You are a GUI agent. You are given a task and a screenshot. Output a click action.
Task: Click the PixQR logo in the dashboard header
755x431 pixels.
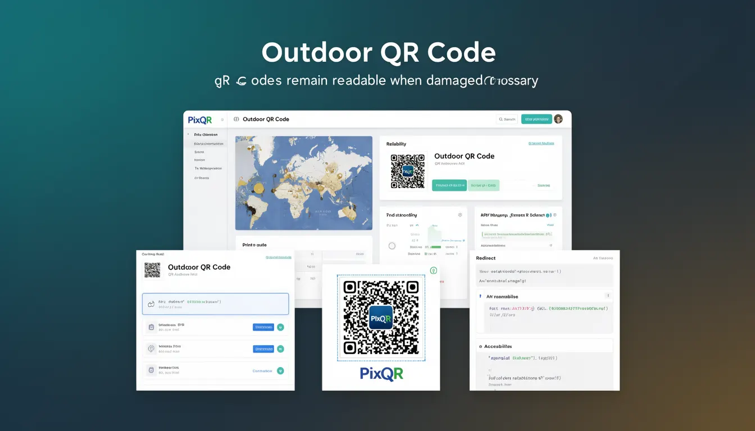click(x=200, y=120)
